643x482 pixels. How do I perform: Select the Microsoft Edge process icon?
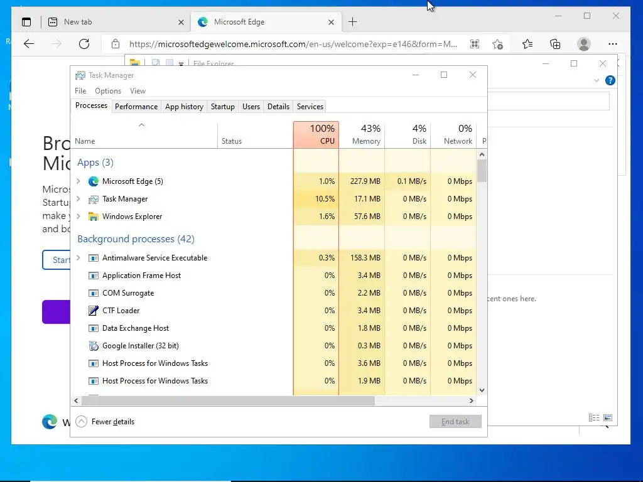(94, 181)
